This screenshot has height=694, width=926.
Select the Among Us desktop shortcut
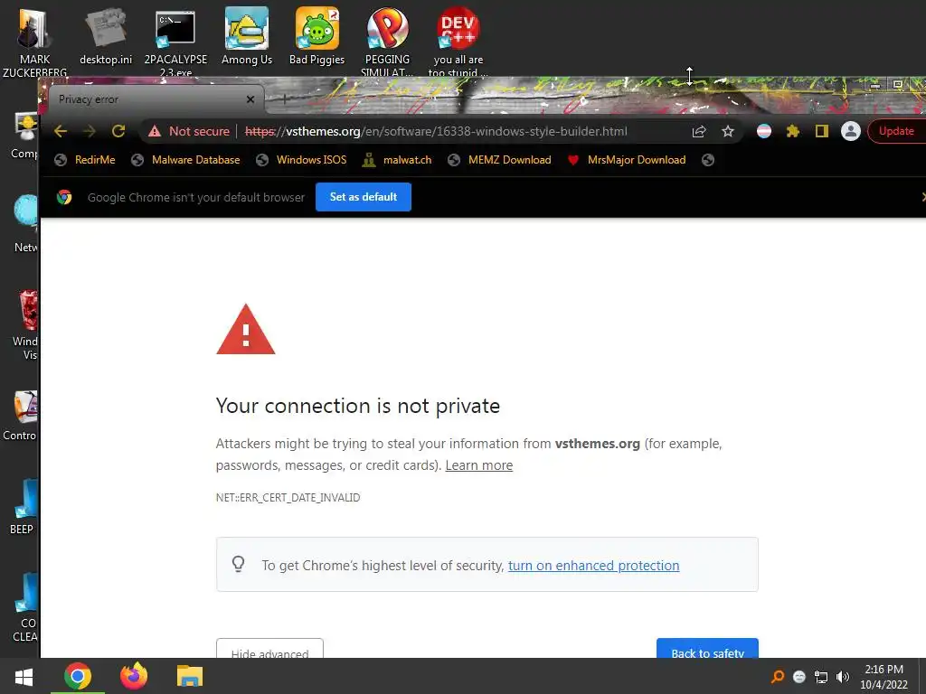coord(246,36)
